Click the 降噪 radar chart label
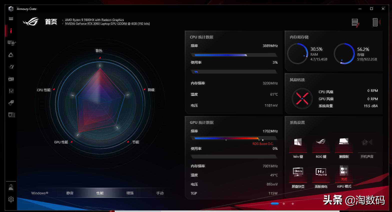 [151, 90]
